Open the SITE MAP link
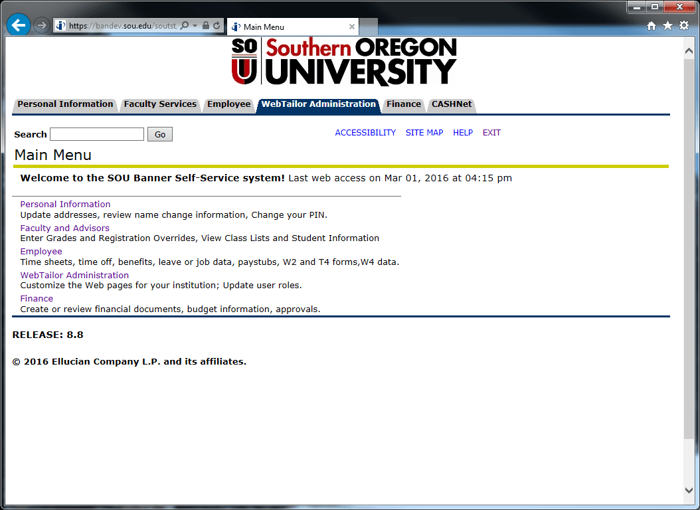 (424, 133)
